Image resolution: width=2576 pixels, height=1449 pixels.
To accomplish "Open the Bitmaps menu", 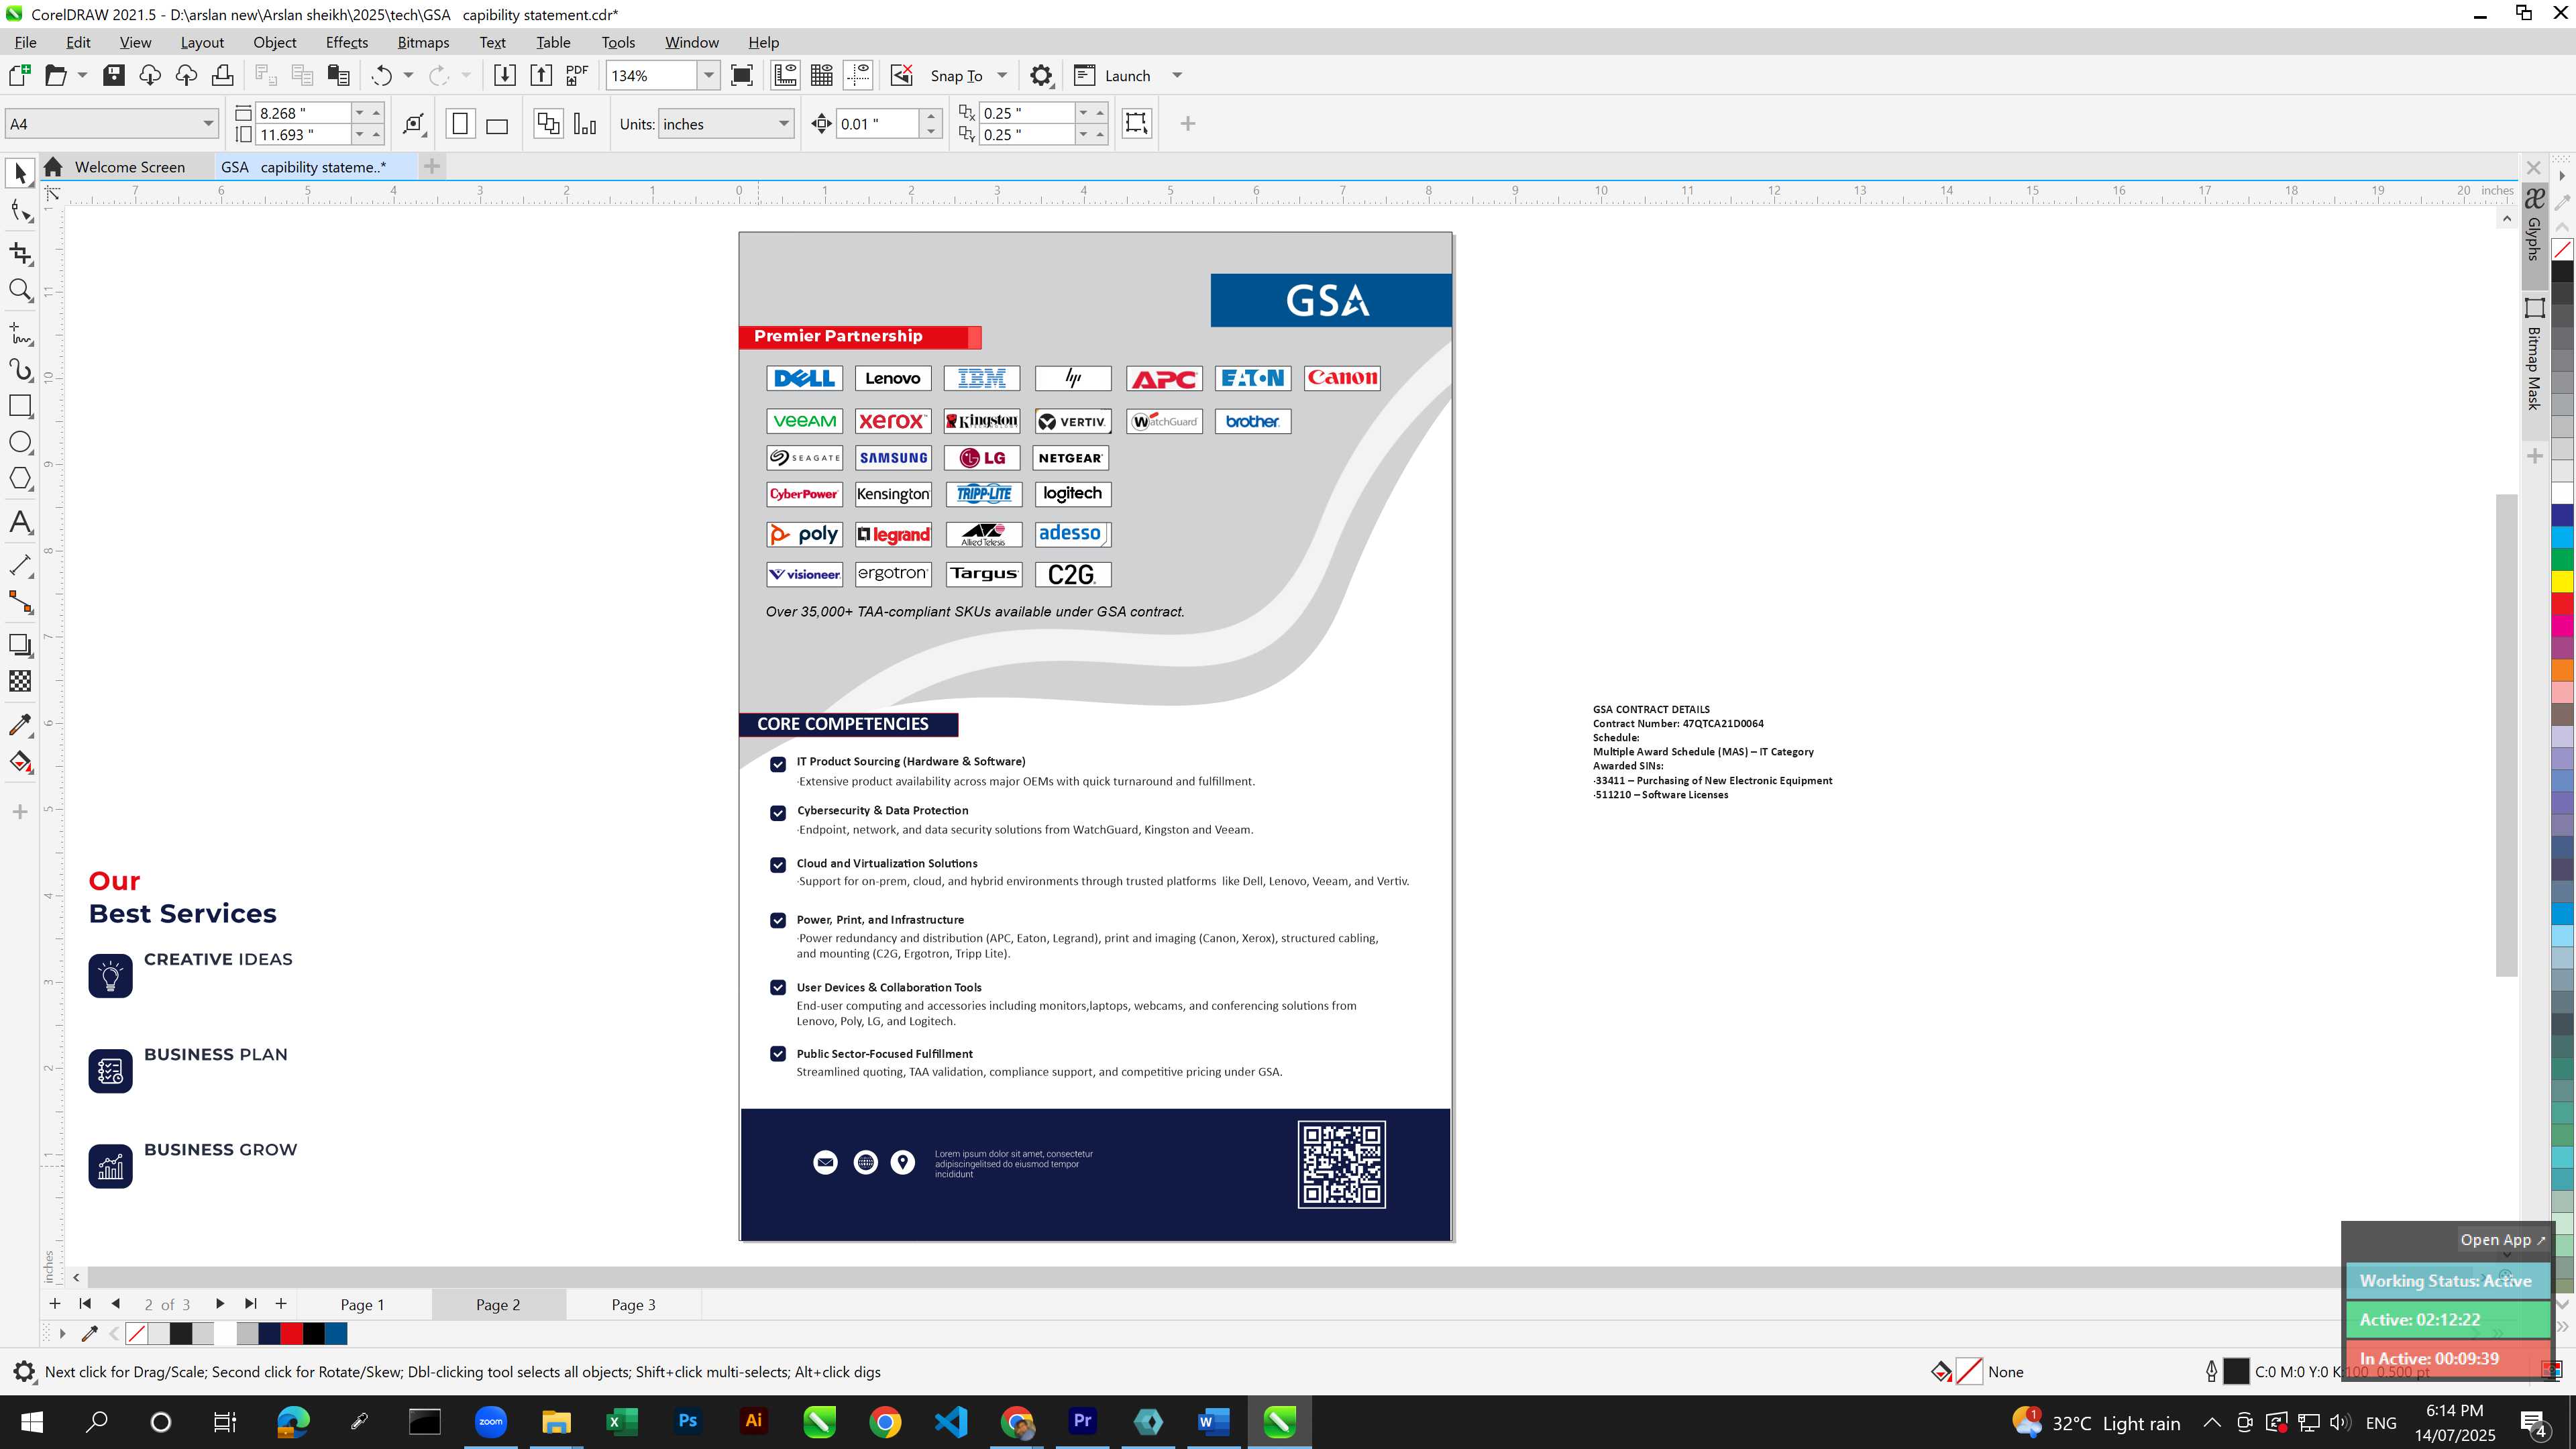I will [423, 42].
